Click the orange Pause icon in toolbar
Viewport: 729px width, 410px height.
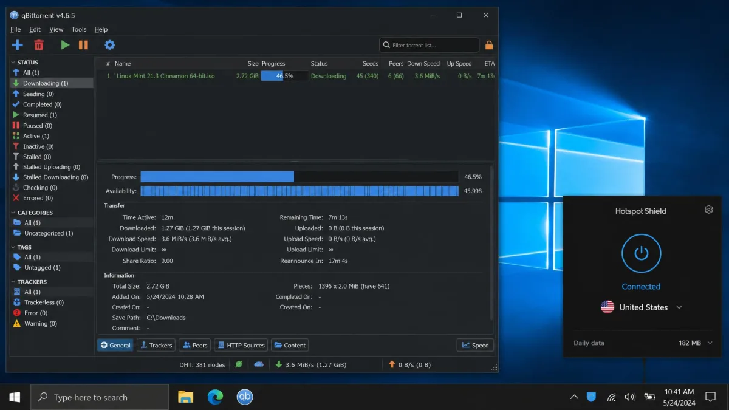click(x=83, y=45)
